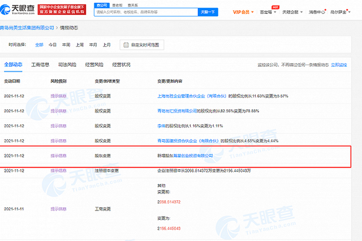The image size is (362, 241).
Task: Click the 天眼一下 search button
Action: pyautogui.click(x=208, y=12)
